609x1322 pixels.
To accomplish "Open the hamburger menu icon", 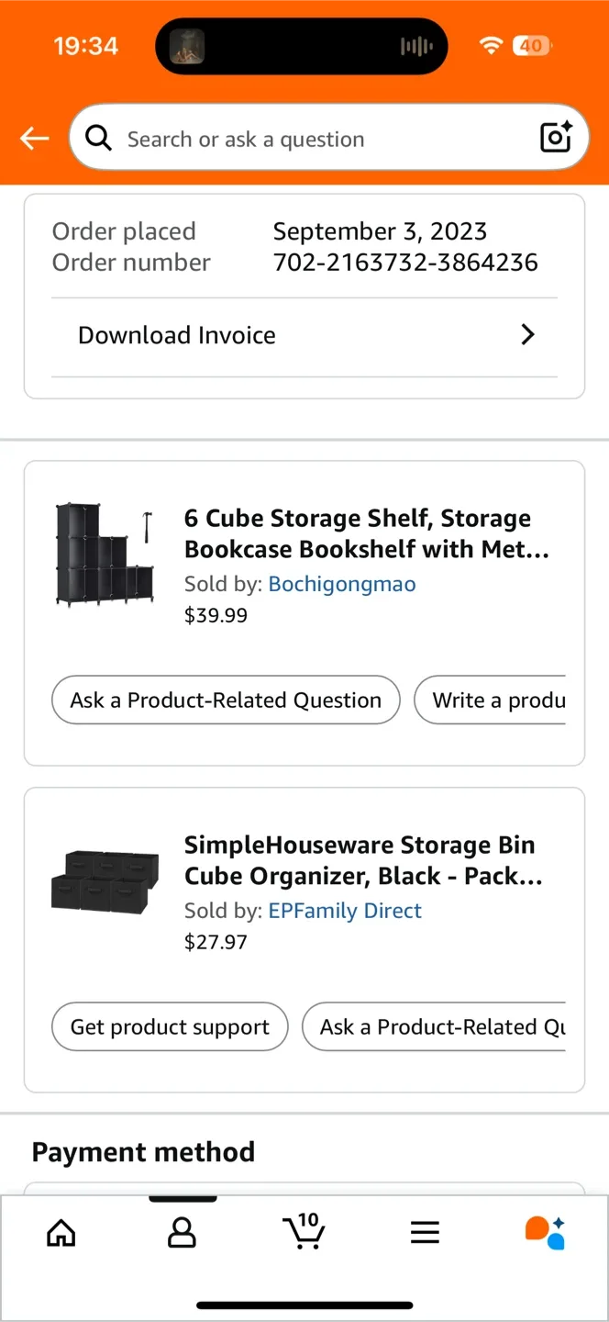I will pos(425,1233).
